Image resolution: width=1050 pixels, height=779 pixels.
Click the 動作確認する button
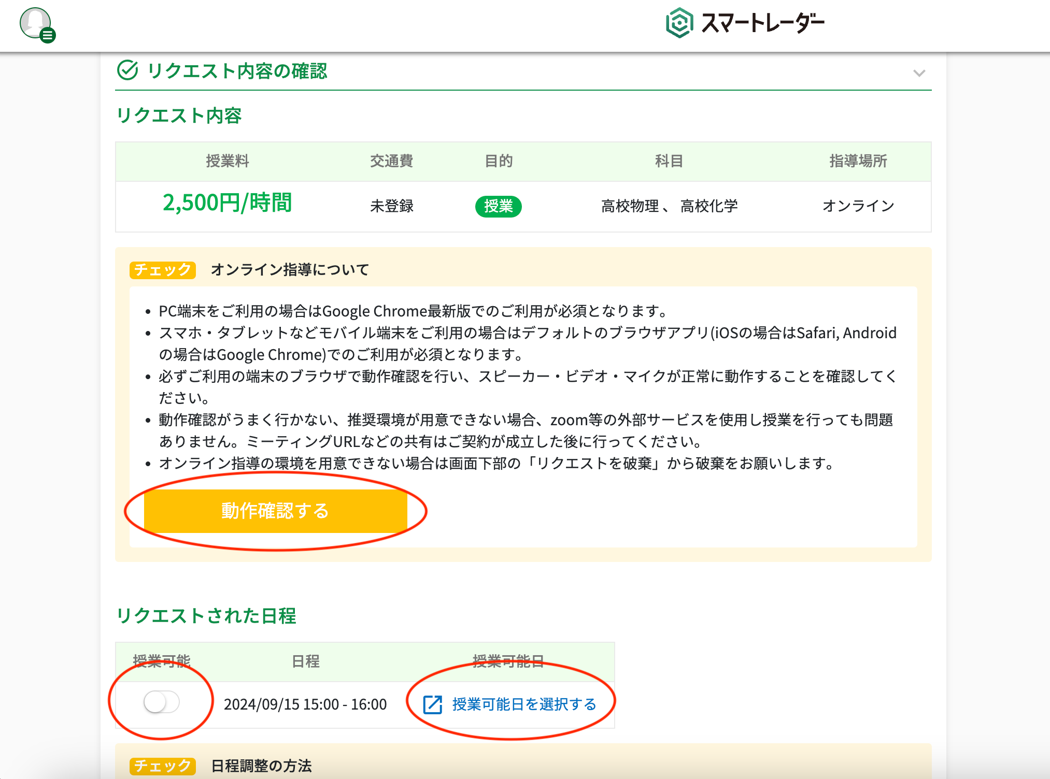coord(275,511)
